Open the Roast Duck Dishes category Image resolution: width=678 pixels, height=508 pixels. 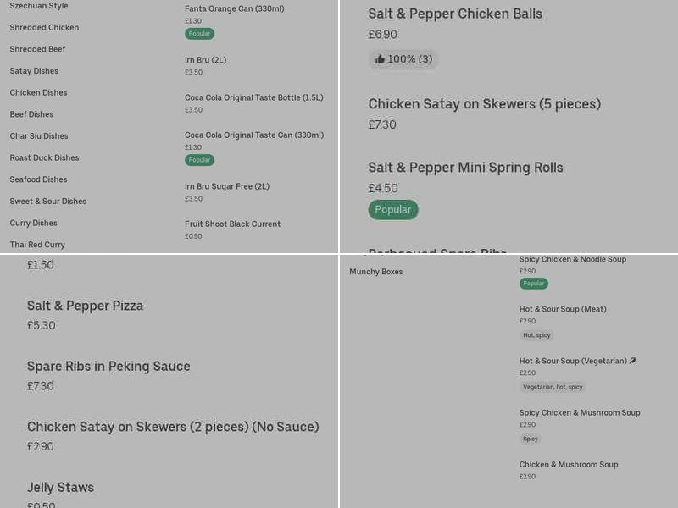click(42, 157)
